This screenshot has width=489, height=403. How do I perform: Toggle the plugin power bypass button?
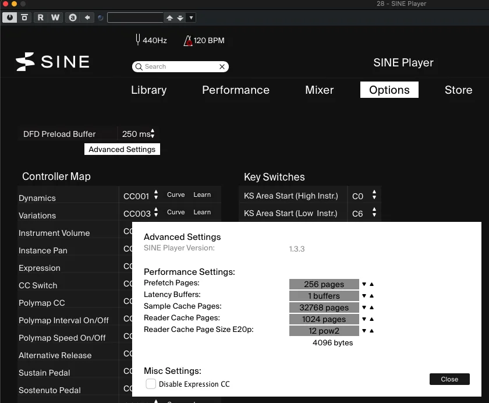(10, 17)
